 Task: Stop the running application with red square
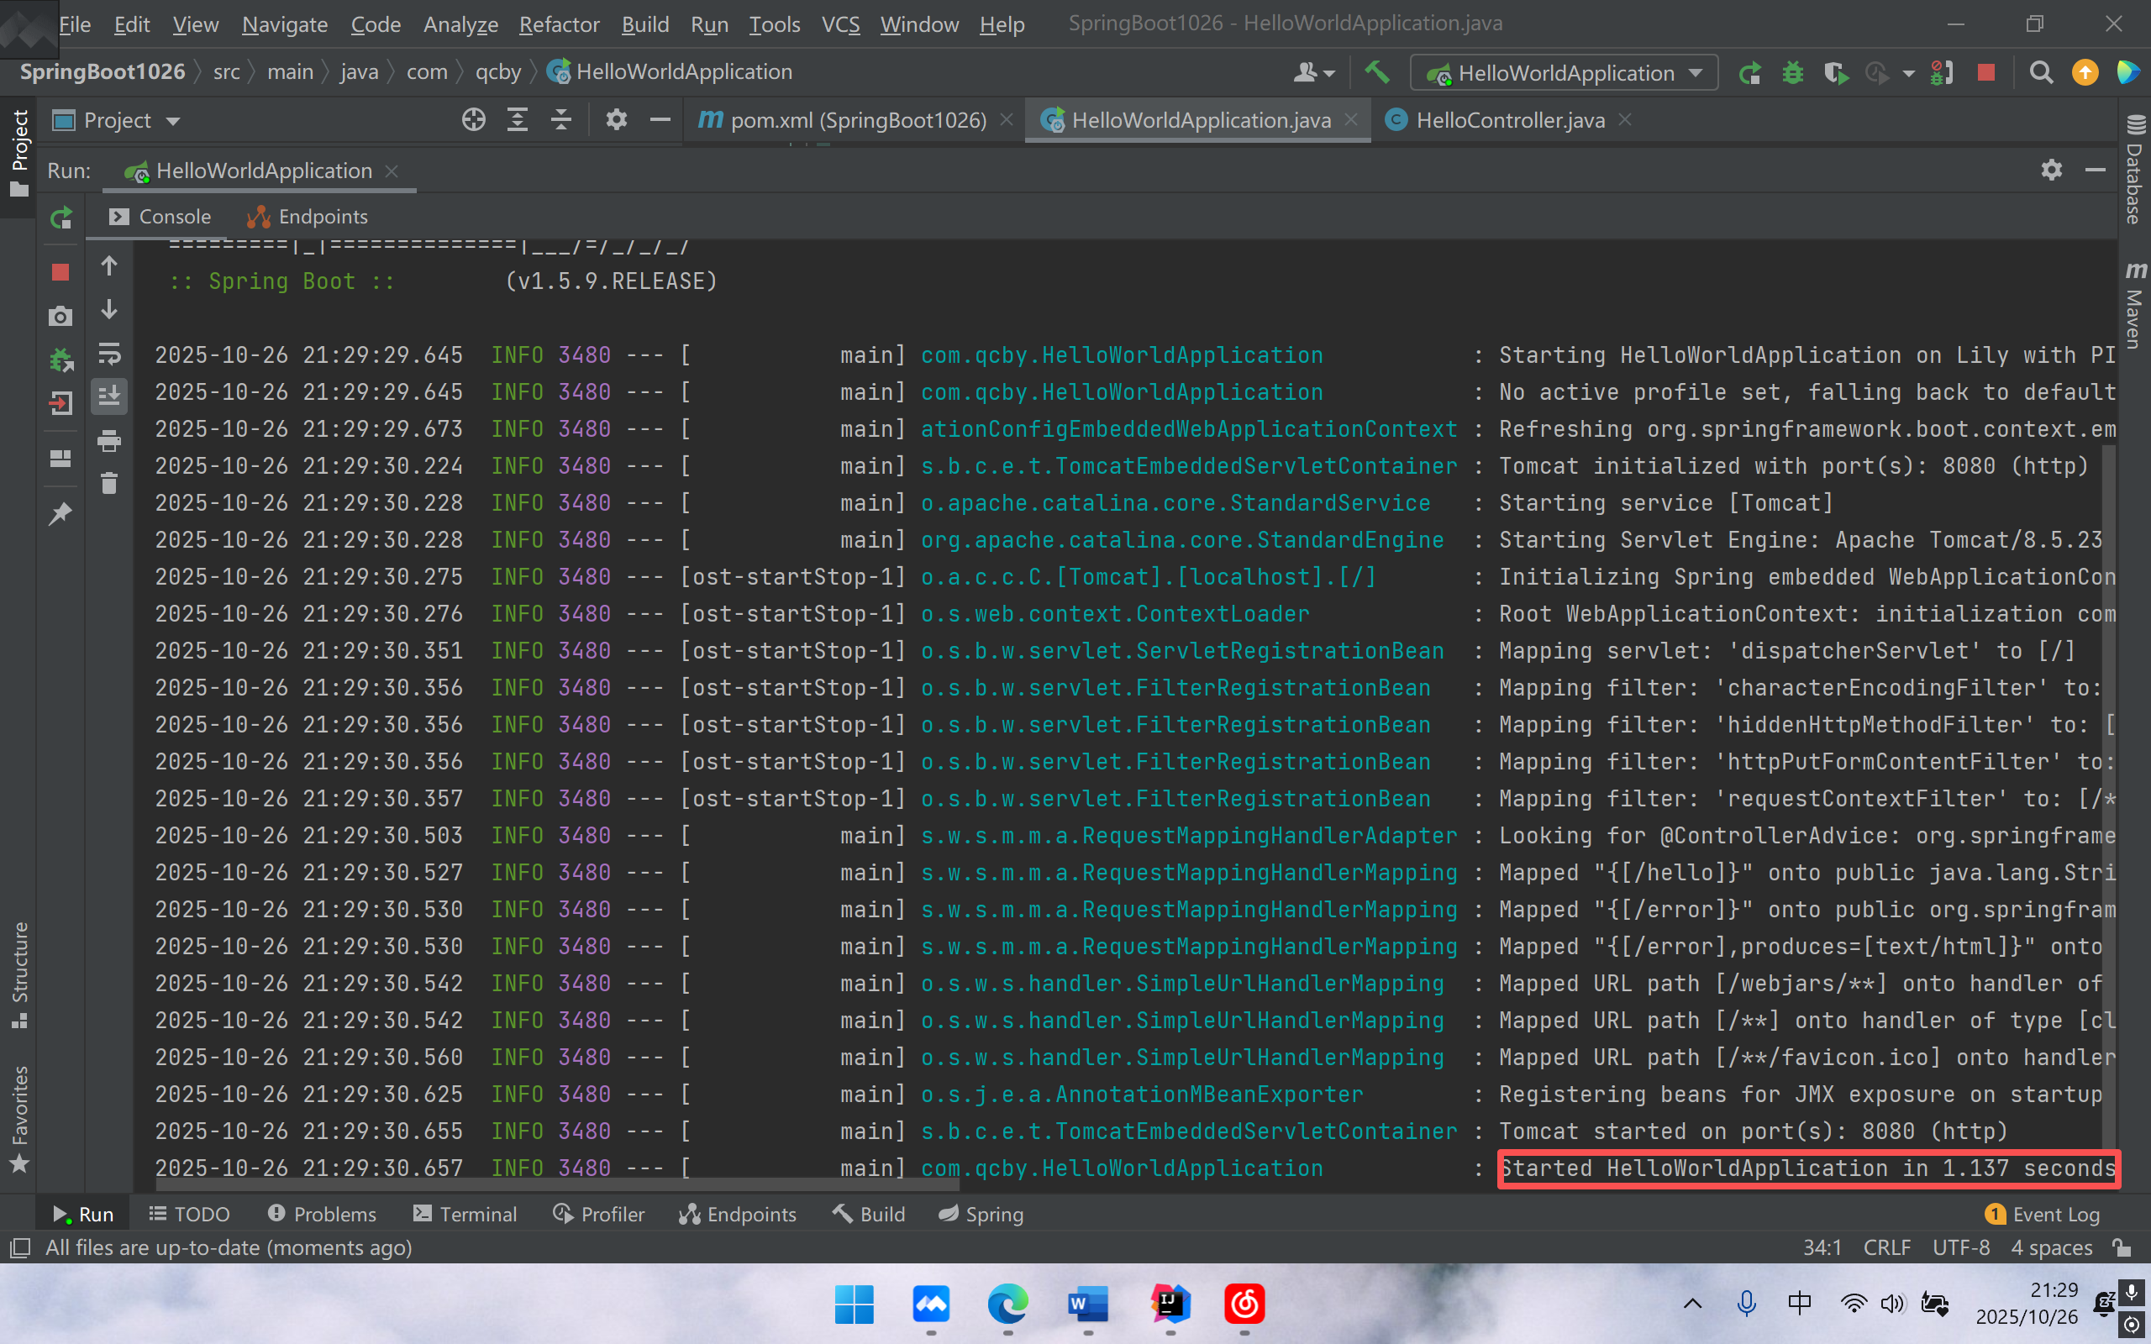coord(60,272)
